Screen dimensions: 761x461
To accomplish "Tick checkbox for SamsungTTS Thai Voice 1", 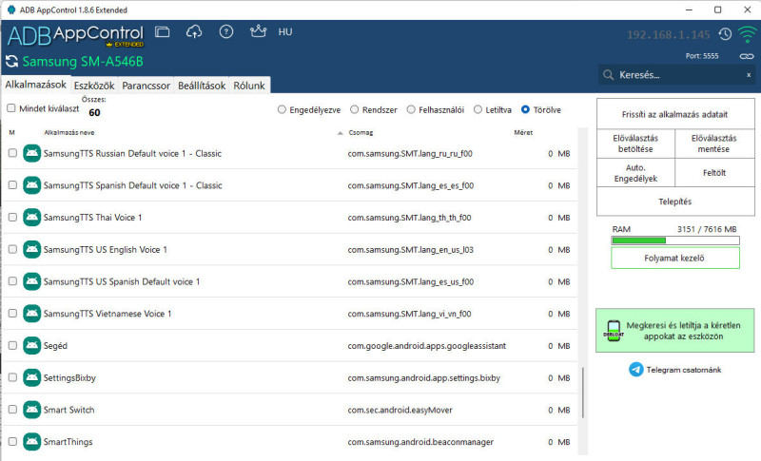I will click(x=12, y=217).
